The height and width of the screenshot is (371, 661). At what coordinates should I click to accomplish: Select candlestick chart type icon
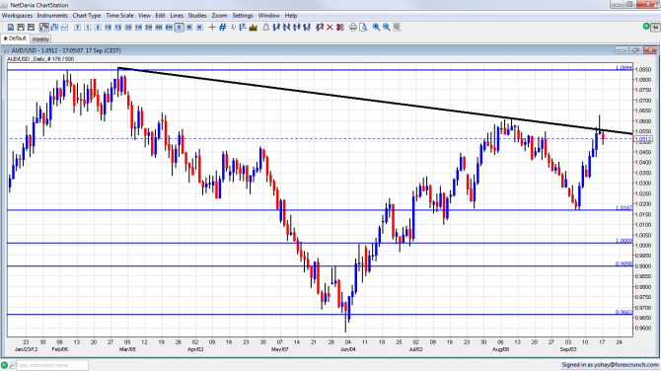click(43, 27)
